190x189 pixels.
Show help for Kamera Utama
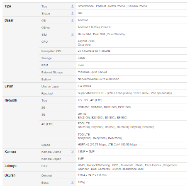tap(73, 152)
